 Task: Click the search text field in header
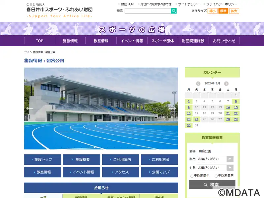pyautogui.click(x=148, y=11)
